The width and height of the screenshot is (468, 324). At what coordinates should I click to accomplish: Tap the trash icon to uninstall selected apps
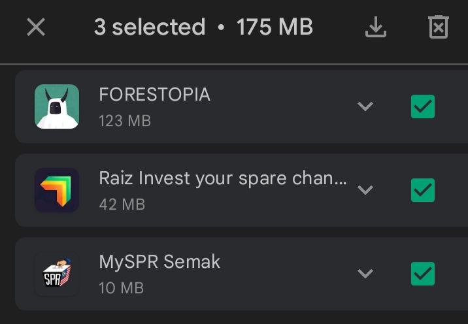[x=438, y=27]
